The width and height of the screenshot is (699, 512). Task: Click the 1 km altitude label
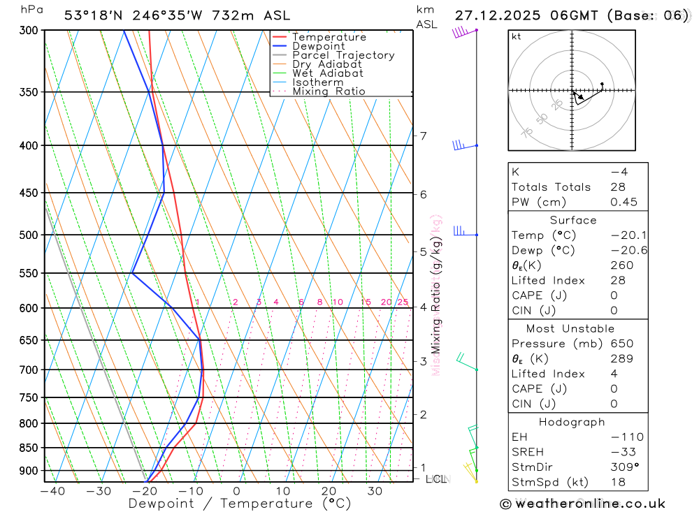point(423,467)
